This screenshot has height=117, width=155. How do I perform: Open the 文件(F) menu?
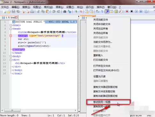pyautogui.click(x=5, y=7)
